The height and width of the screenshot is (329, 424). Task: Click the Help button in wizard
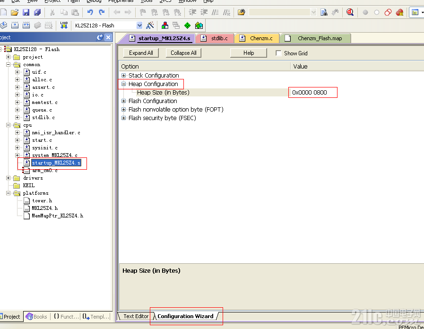(249, 53)
